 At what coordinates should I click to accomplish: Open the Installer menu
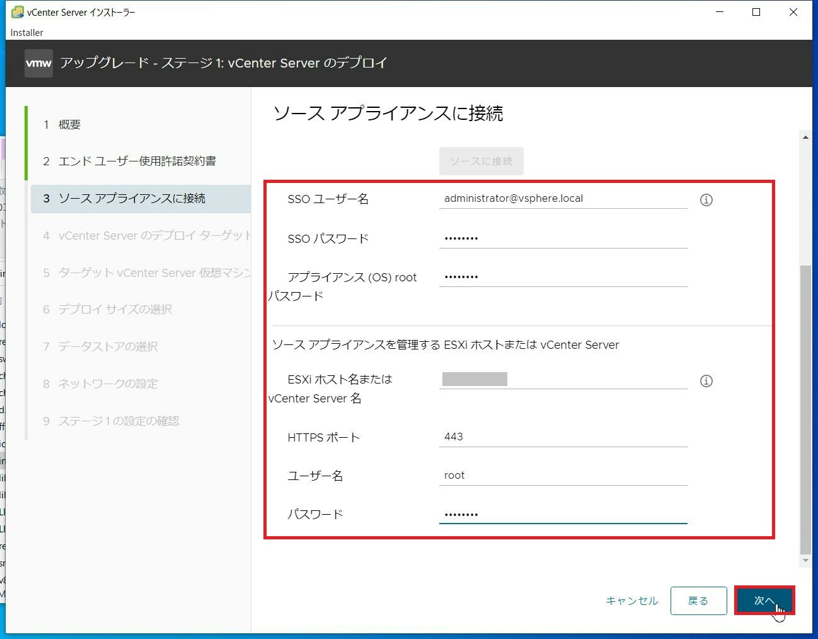27,33
